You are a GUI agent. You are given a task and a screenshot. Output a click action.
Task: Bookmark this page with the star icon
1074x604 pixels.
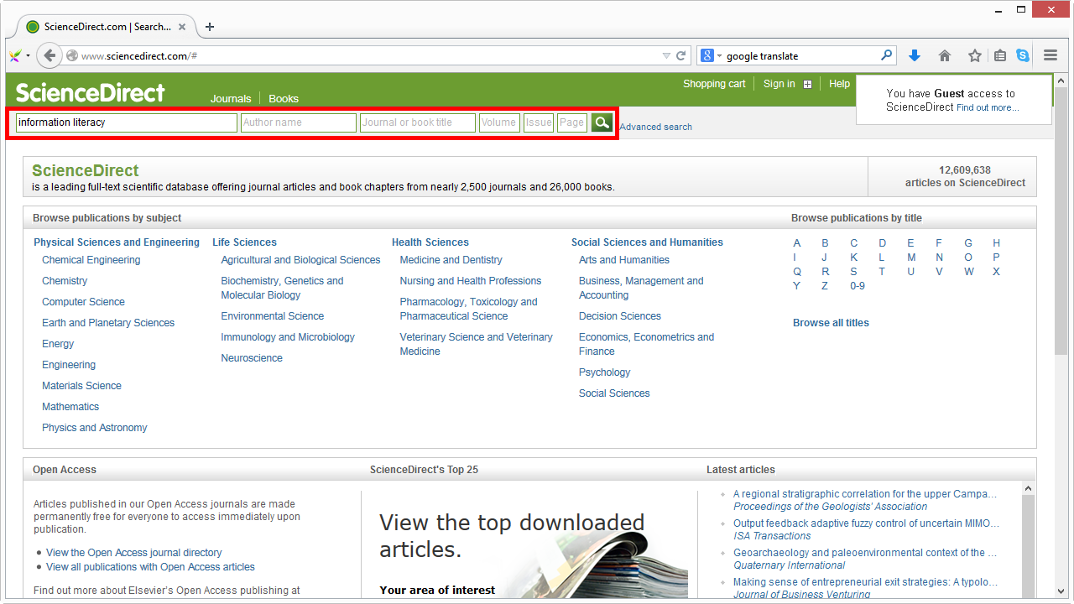[x=974, y=55]
